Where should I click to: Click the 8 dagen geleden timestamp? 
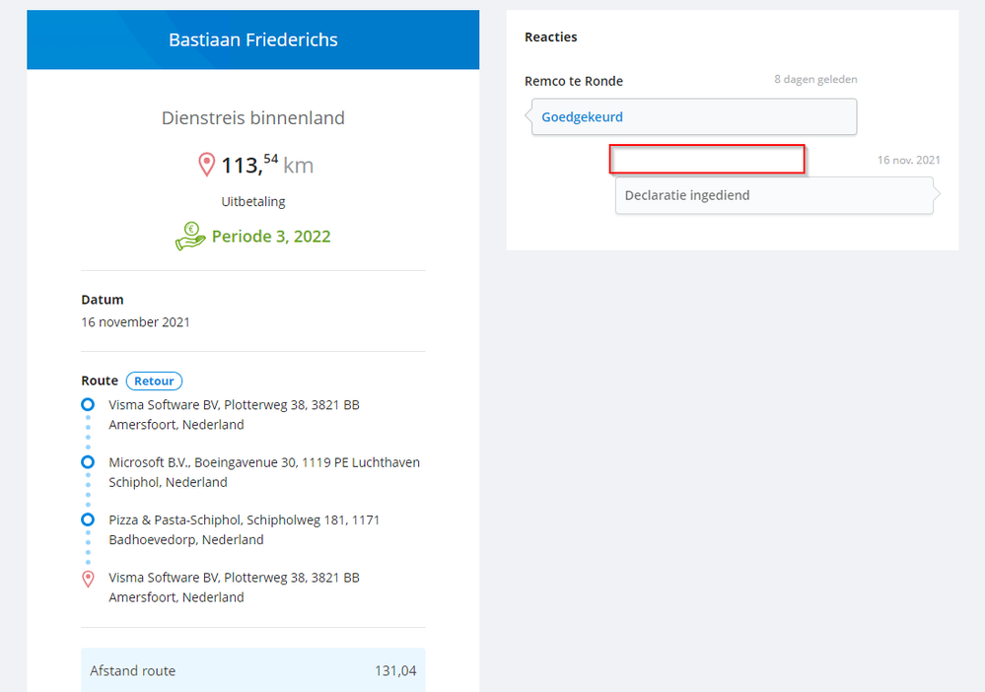(x=815, y=80)
